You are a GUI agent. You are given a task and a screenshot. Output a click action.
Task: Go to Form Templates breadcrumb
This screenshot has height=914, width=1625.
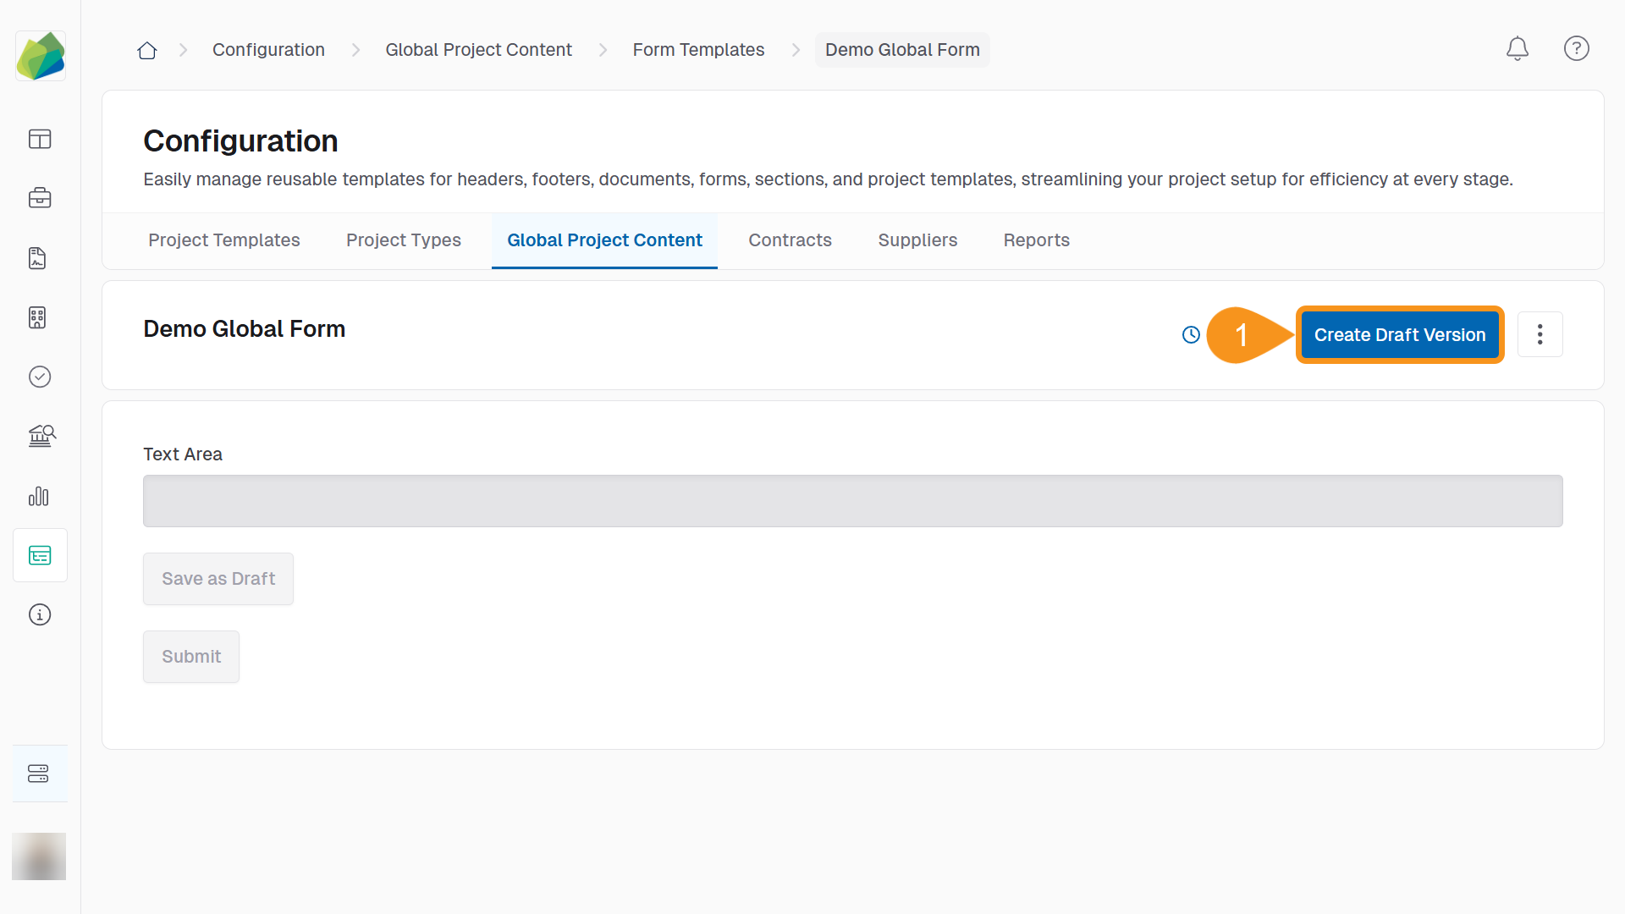pos(698,50)
